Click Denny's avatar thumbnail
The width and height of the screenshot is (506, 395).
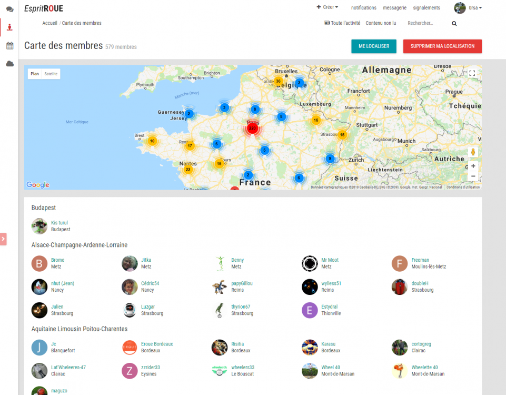[220, 263]
